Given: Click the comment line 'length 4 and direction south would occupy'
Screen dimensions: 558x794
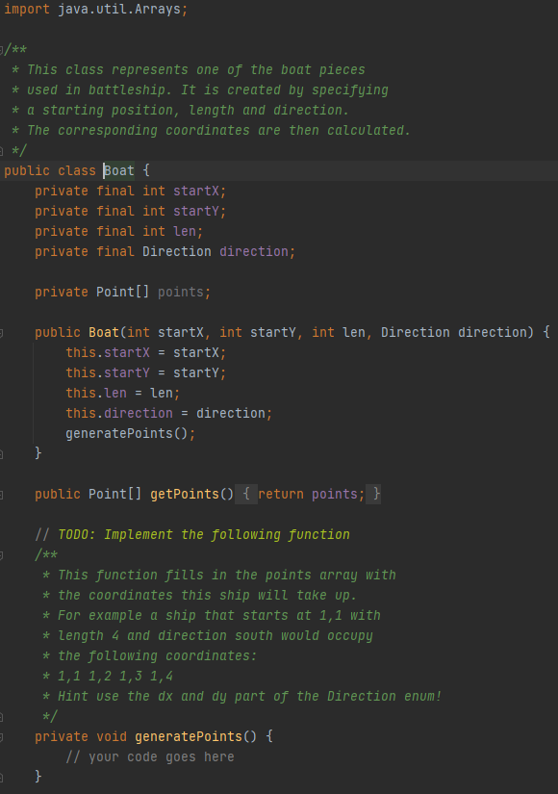Looking at the screenshot, I should click(x=216, y=636).
